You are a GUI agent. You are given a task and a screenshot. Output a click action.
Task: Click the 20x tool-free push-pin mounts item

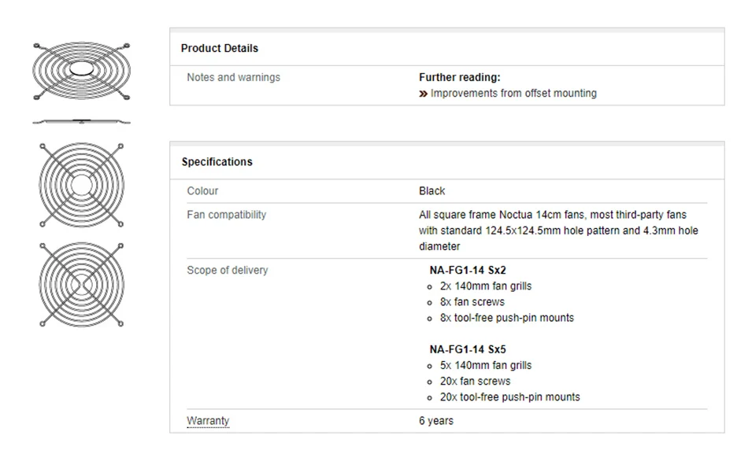tap(509, 397)
